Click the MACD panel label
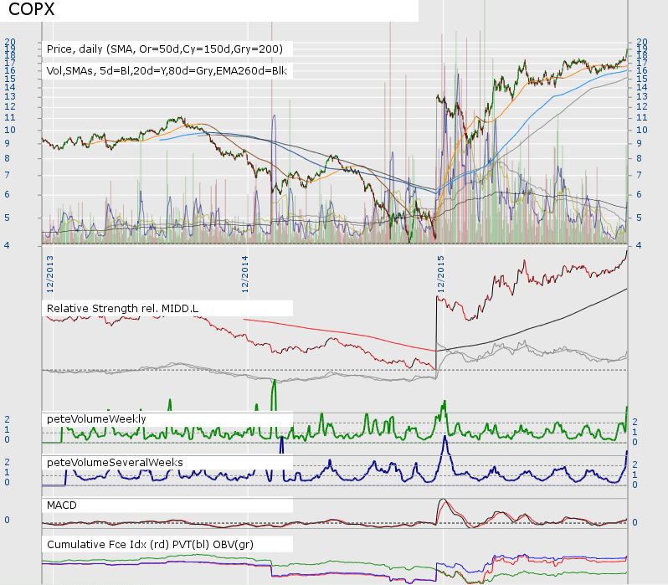This screenshot has height=585, width=668. (62, 505)
